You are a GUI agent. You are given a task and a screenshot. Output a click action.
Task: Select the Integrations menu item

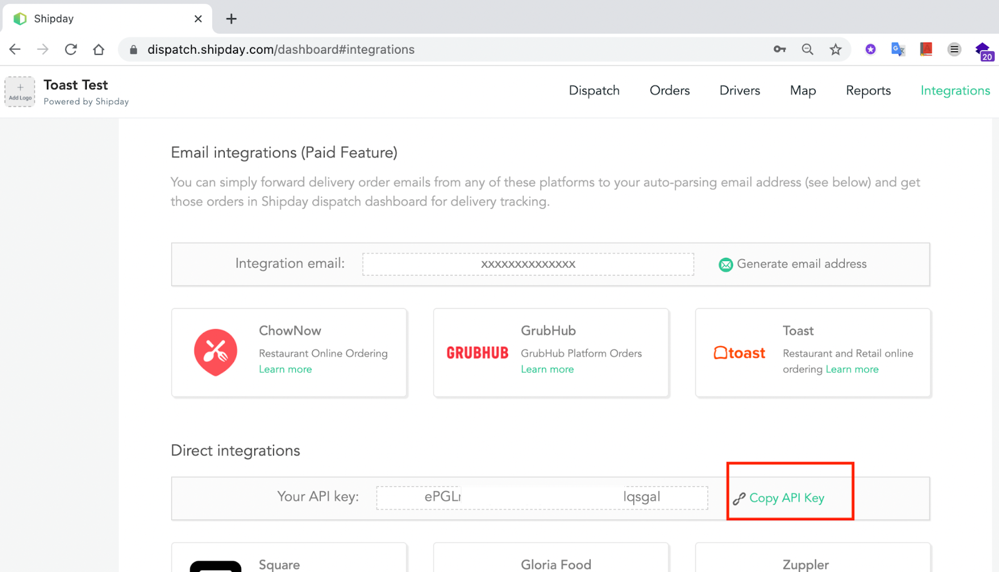[955, 91]
